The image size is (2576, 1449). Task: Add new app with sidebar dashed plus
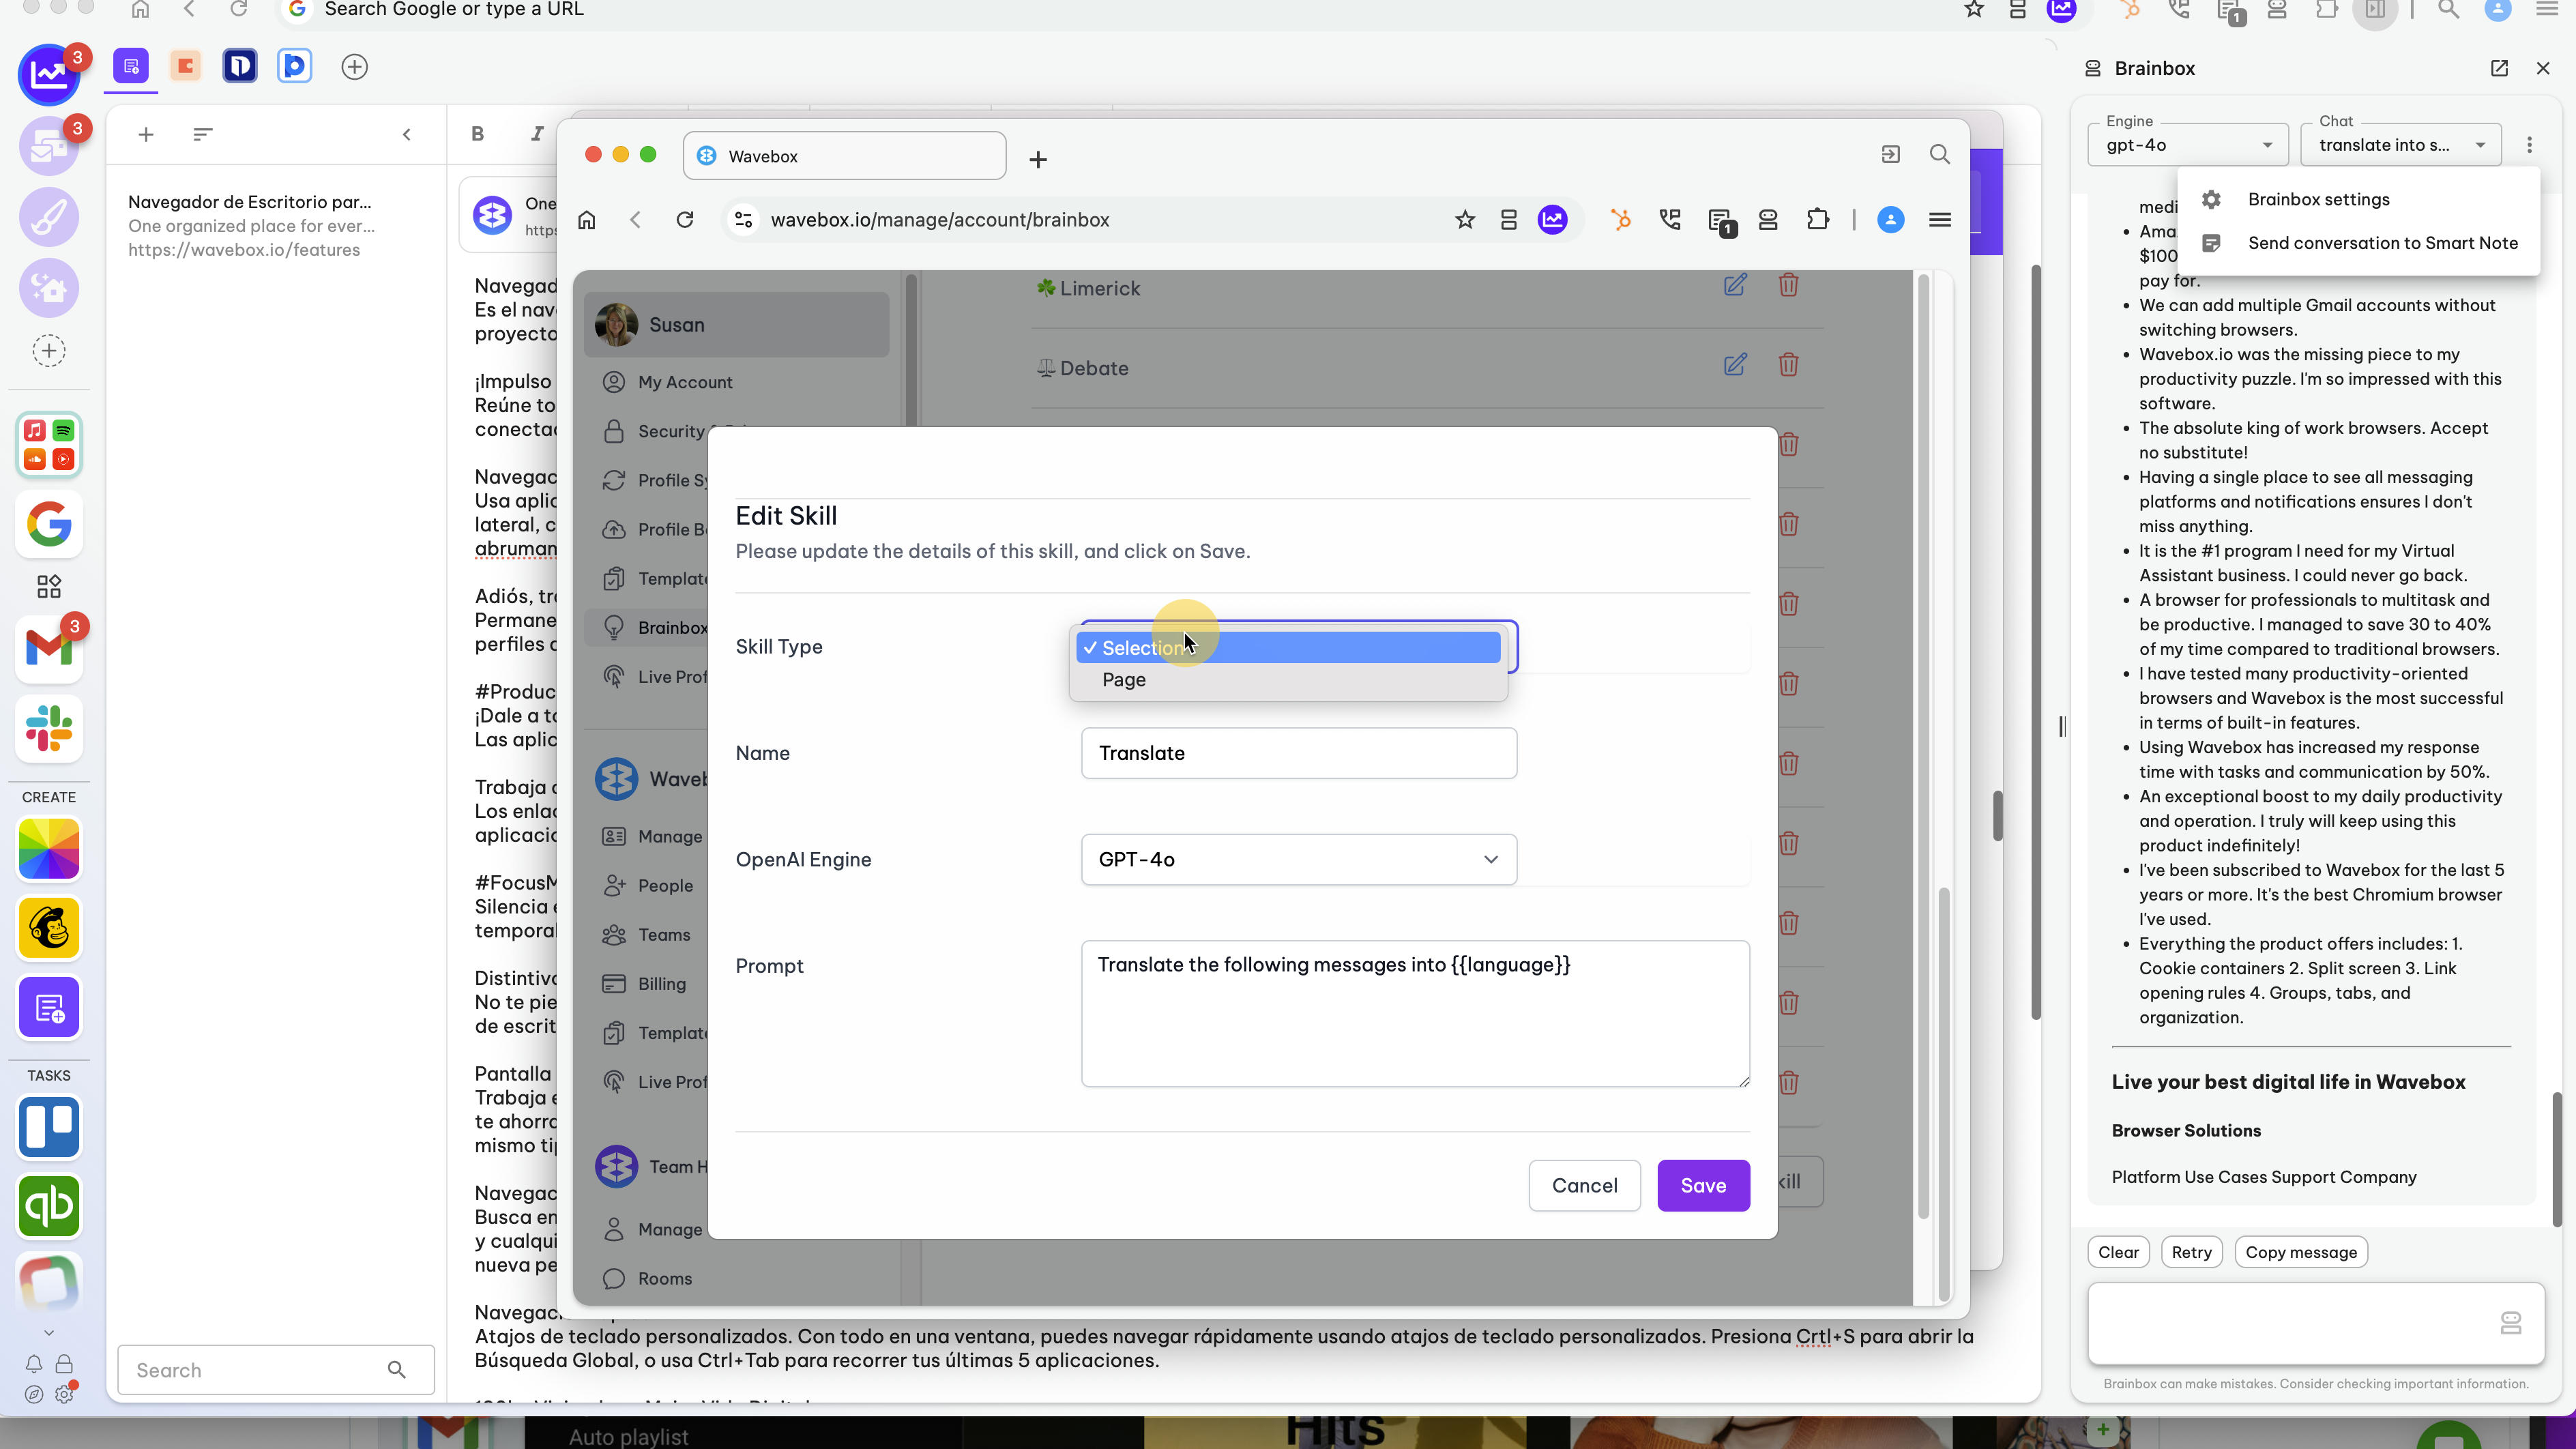[x=49, y=351]
